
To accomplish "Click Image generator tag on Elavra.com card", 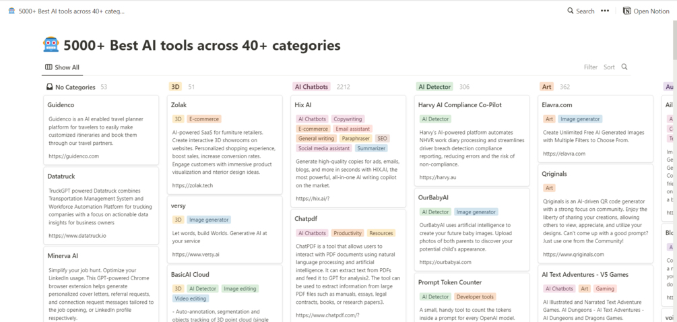I will (x=580, y=119).
